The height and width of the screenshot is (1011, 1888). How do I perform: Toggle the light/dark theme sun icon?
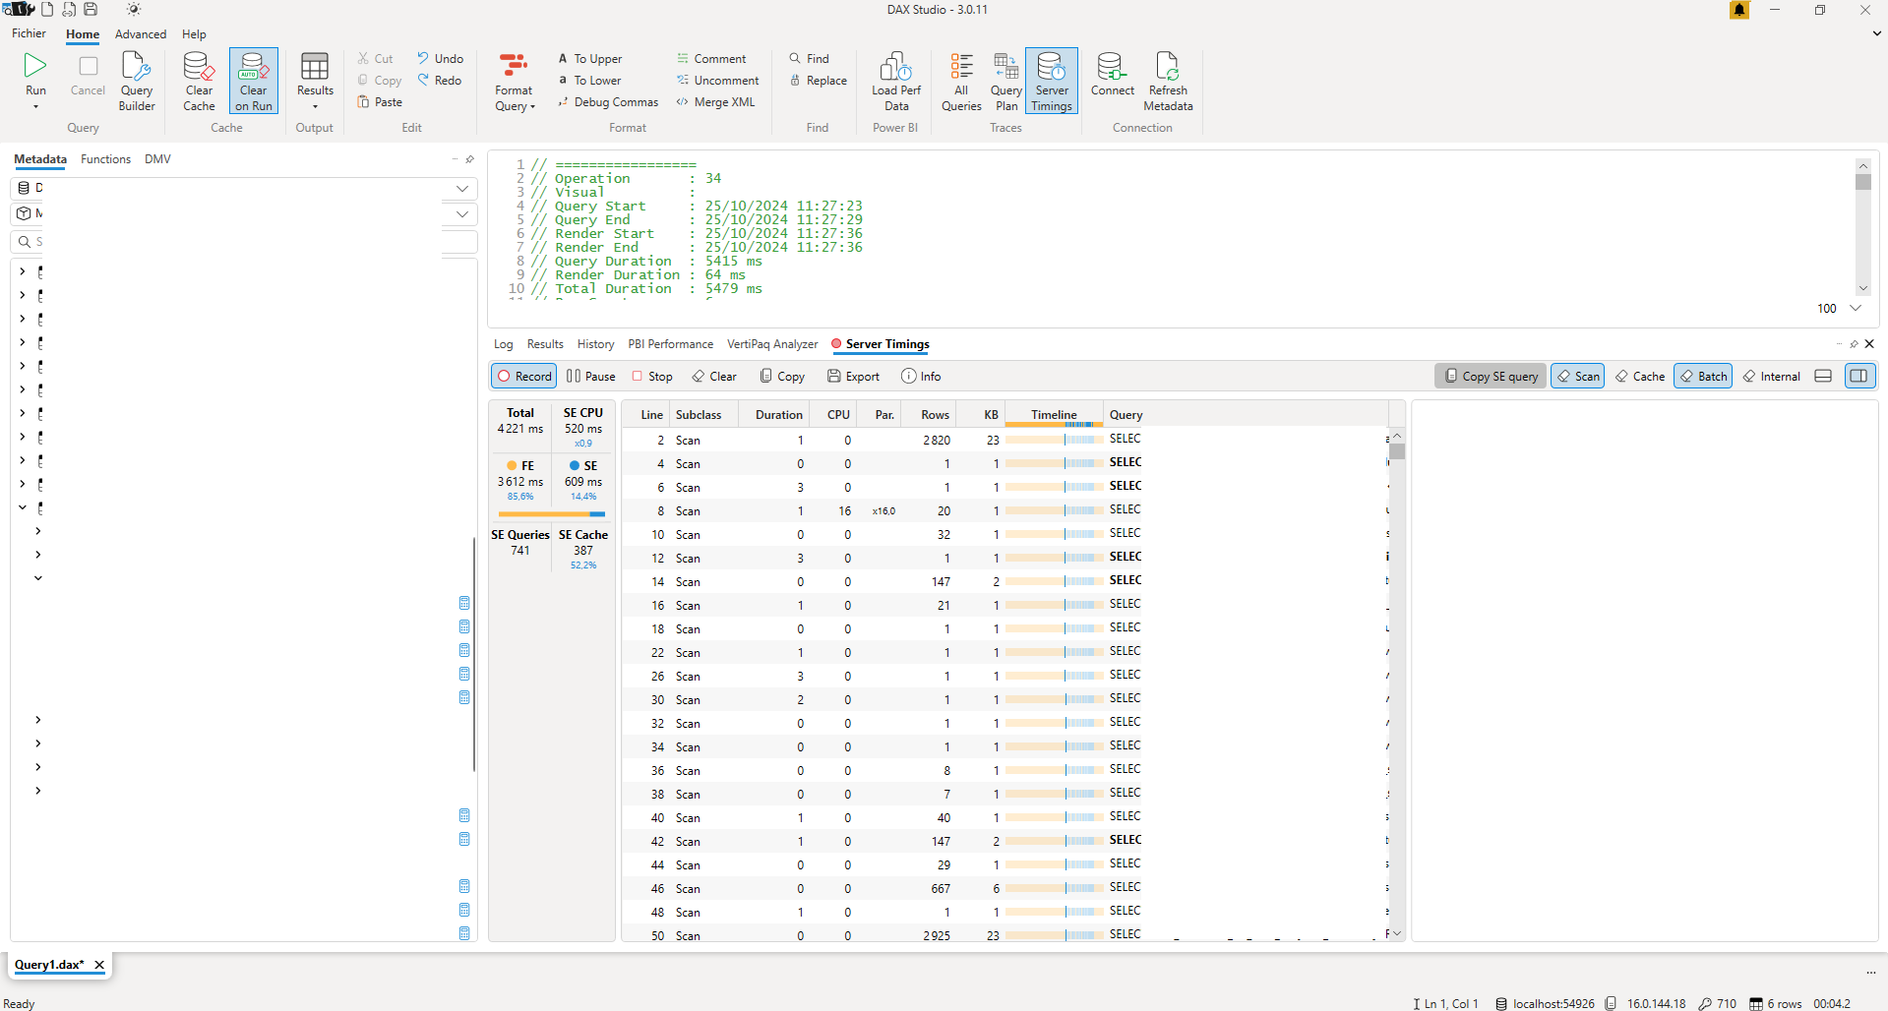134,10
